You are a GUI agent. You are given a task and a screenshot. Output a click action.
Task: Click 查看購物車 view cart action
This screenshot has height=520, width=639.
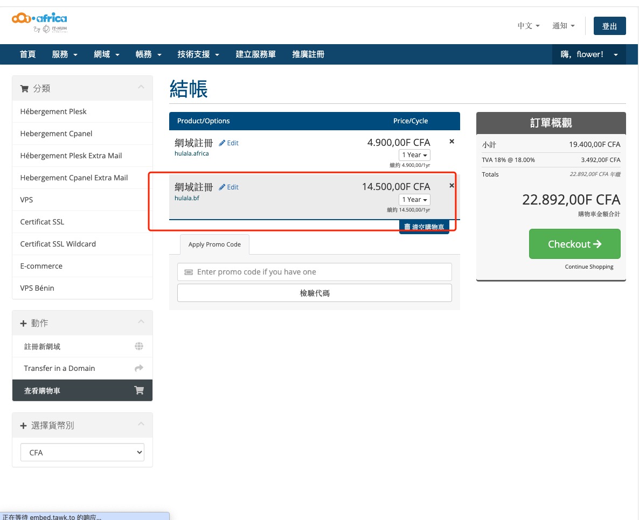click(82, 390)
